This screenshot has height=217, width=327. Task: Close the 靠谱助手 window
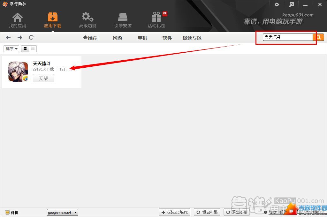(x=320, y=4)
